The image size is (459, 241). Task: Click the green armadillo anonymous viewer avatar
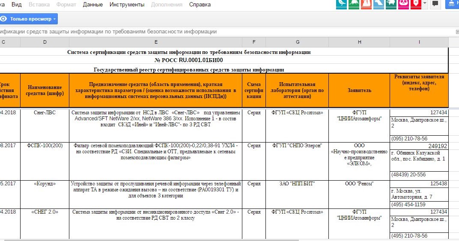point(354,4)
